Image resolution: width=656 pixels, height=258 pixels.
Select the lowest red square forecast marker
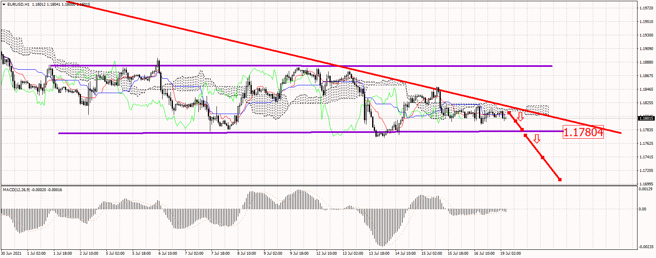[x=560, y=179]
